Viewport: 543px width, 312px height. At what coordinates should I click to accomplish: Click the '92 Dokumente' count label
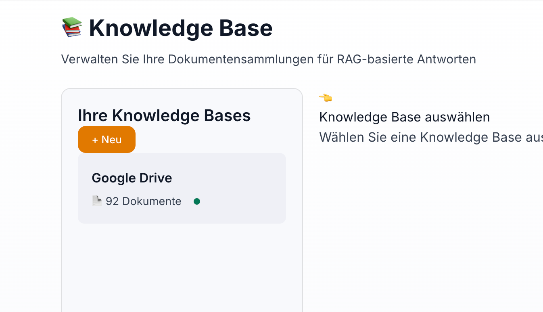143,201
